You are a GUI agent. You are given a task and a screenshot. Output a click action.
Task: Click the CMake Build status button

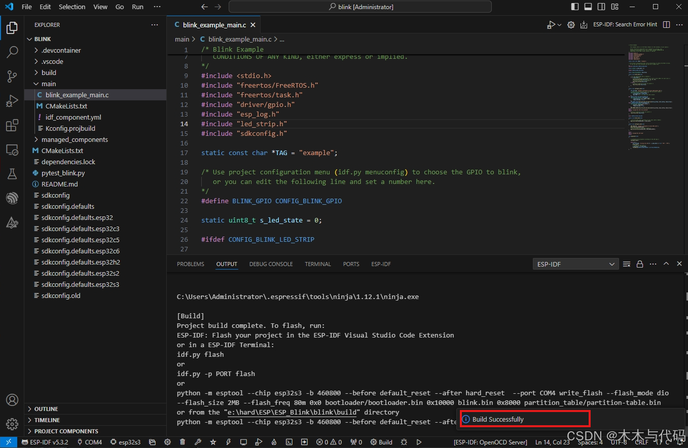[x=381, y=442]
